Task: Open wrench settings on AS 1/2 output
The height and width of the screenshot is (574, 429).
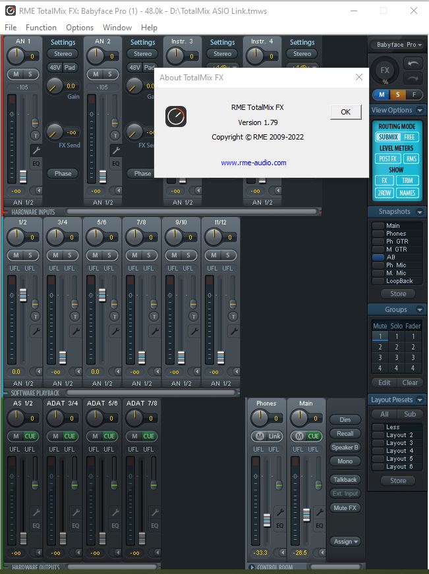Action: point(36,512)
